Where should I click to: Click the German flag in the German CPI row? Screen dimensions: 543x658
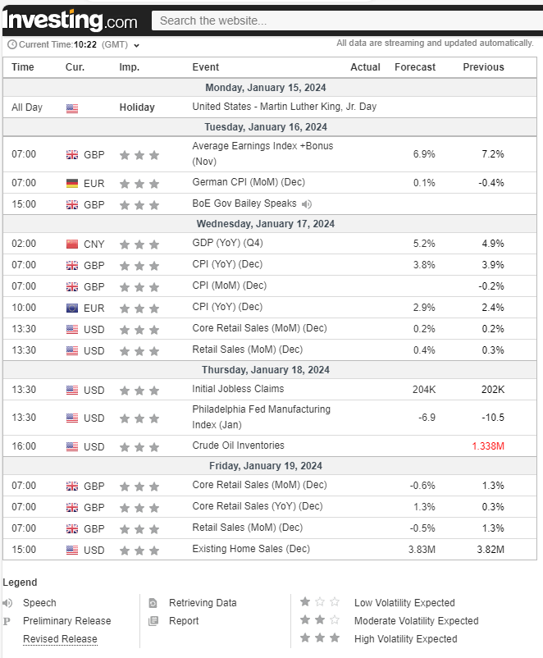72,184
